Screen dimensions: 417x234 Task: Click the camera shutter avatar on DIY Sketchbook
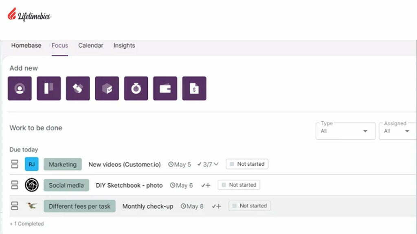[x=32, y=185]
